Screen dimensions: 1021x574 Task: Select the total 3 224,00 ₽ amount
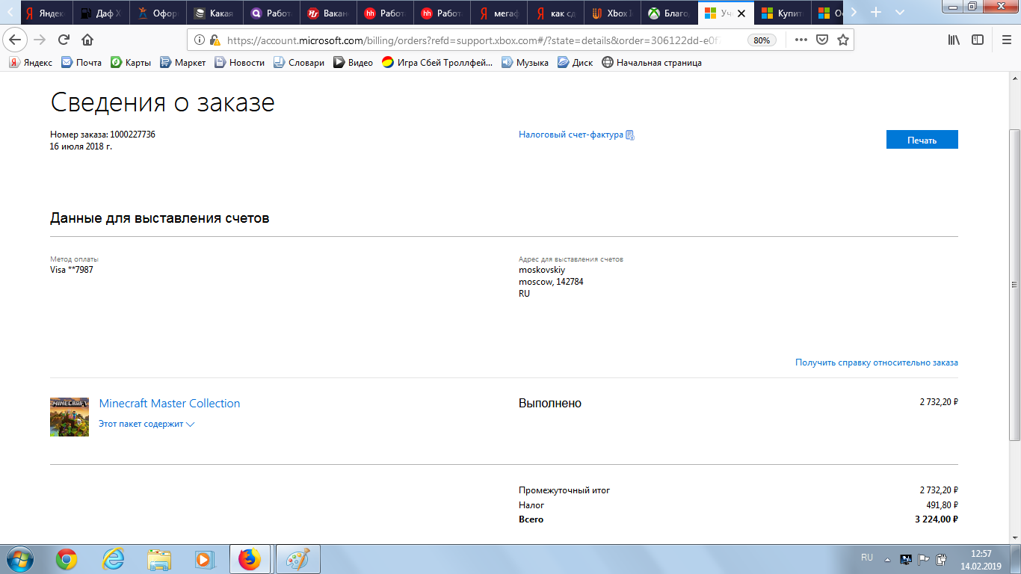point(937,519)
